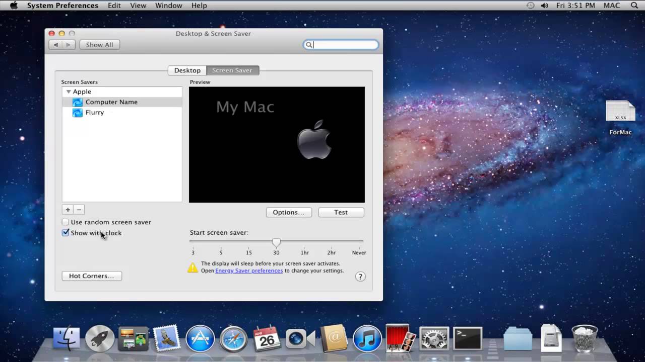Click Time Machine icon in menu bar
Screen dimensions: 645x362
[530, 6]
